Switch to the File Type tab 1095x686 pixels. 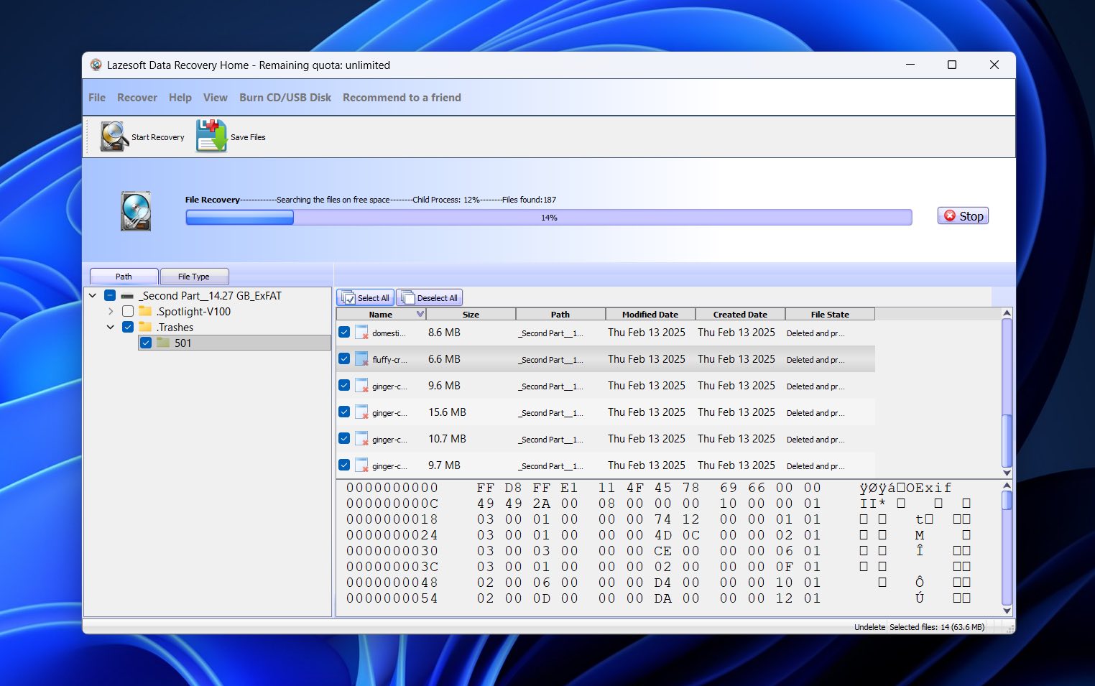pyautogui.click(x=194, y=276)
